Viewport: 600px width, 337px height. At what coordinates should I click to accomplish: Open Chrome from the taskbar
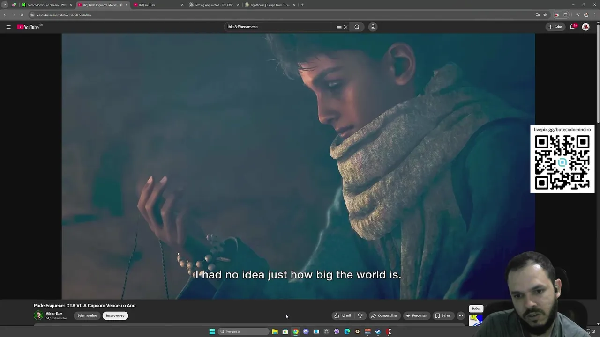coord(295,331)
